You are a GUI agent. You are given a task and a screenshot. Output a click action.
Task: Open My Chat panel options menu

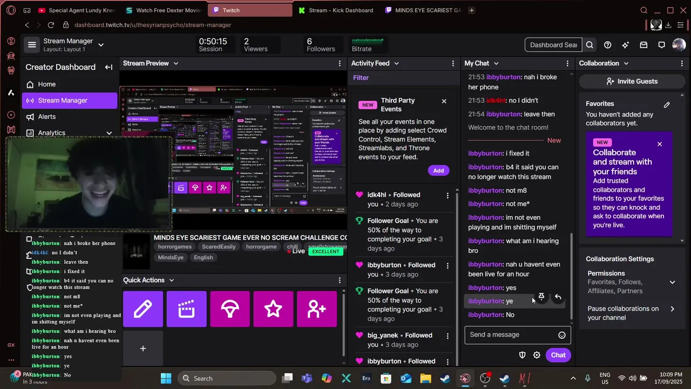tap(567, 63)
